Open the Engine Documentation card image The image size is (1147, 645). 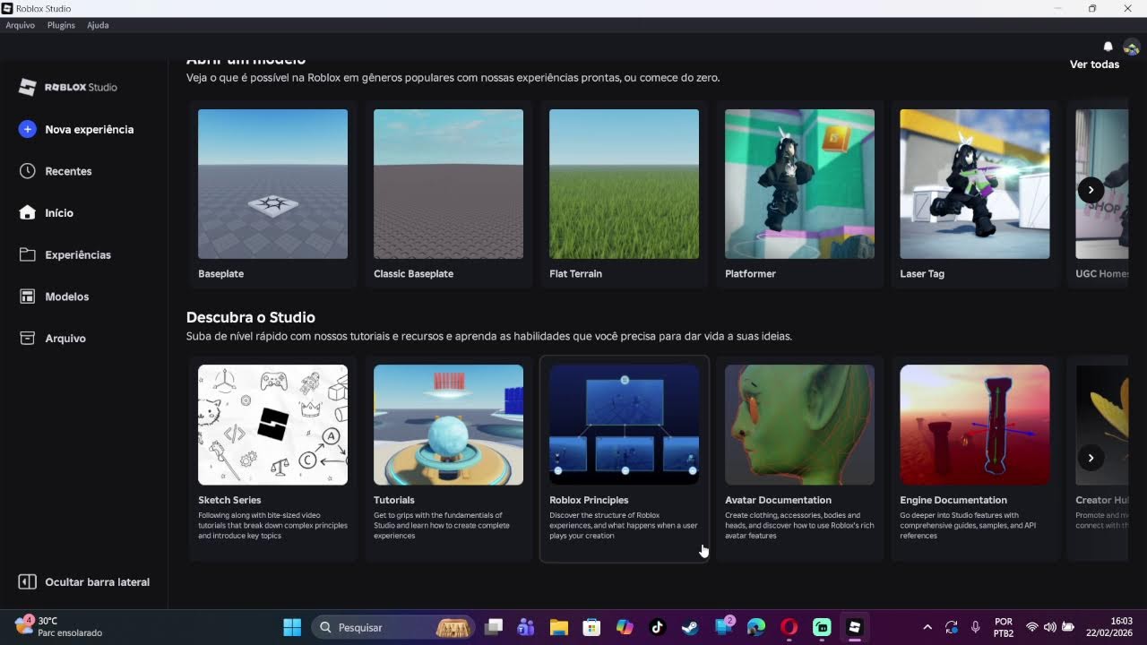[975, 425]
